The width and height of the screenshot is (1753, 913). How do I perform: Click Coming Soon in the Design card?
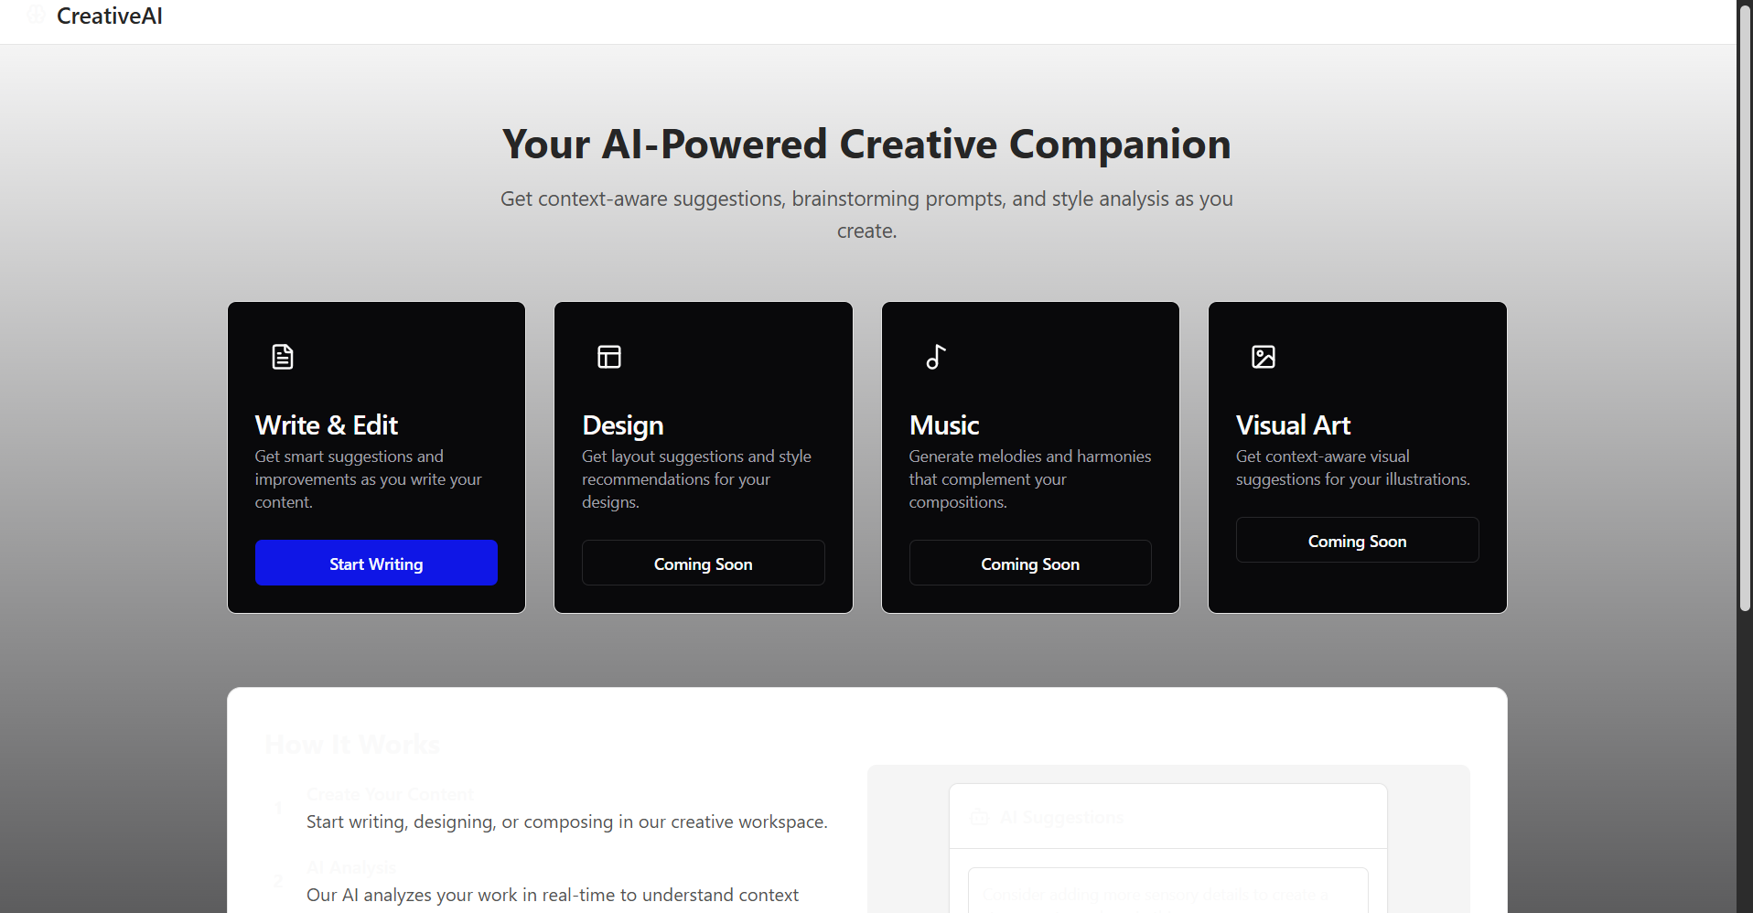pos(703,563)
